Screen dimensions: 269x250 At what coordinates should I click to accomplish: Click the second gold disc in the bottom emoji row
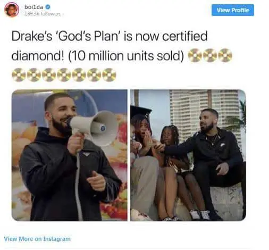coord(34,75)
